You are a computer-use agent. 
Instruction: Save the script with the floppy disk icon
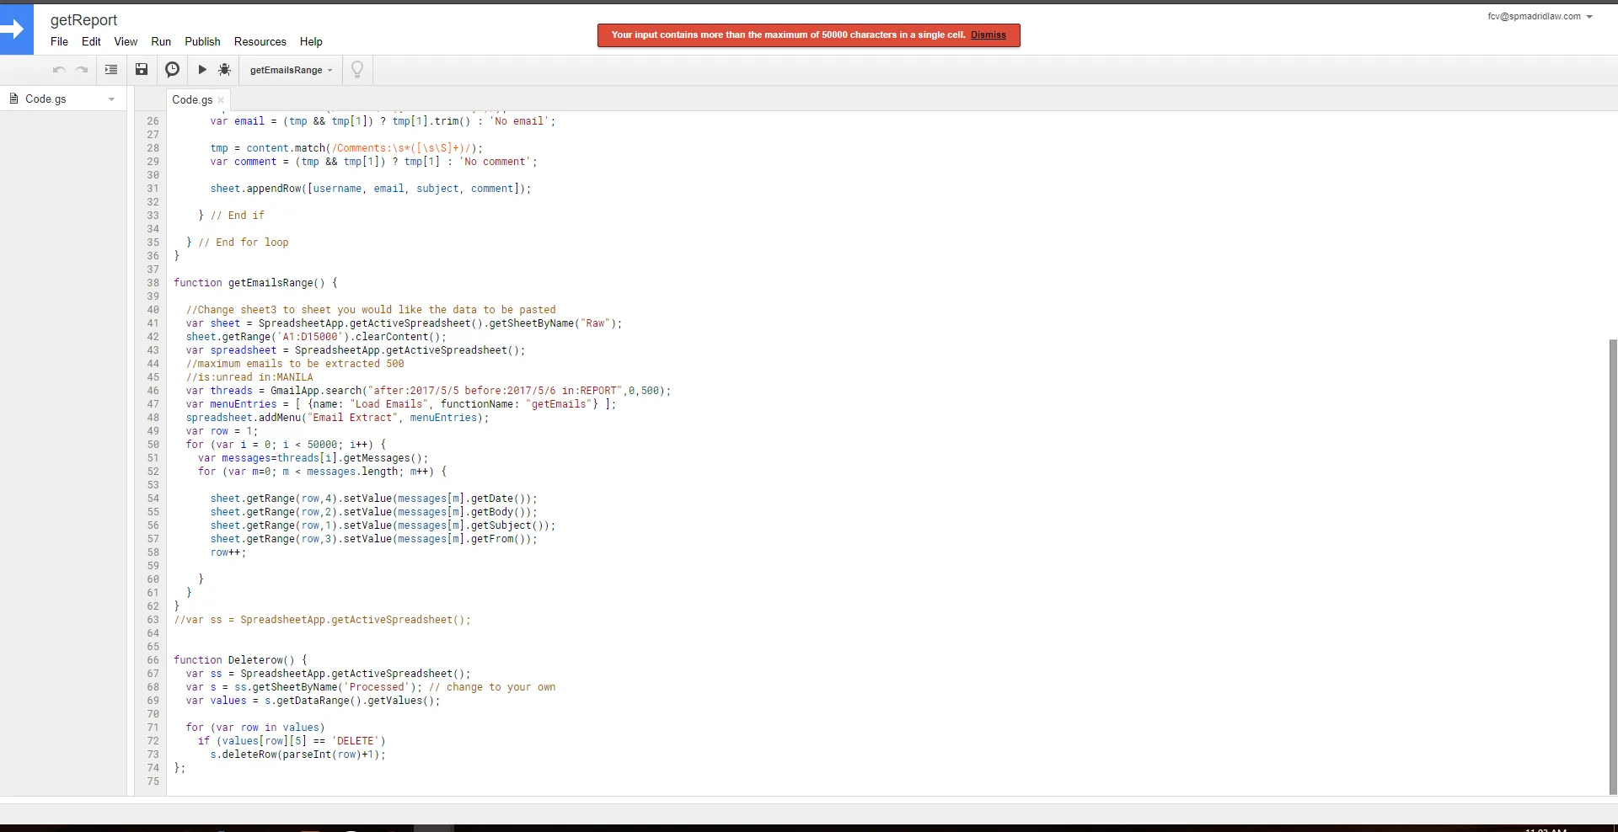[x=142, y=70]
